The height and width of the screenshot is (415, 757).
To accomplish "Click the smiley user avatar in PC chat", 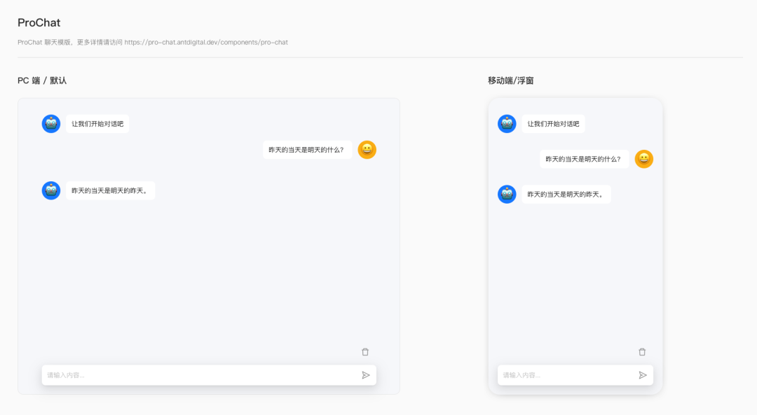I will 367,149.
